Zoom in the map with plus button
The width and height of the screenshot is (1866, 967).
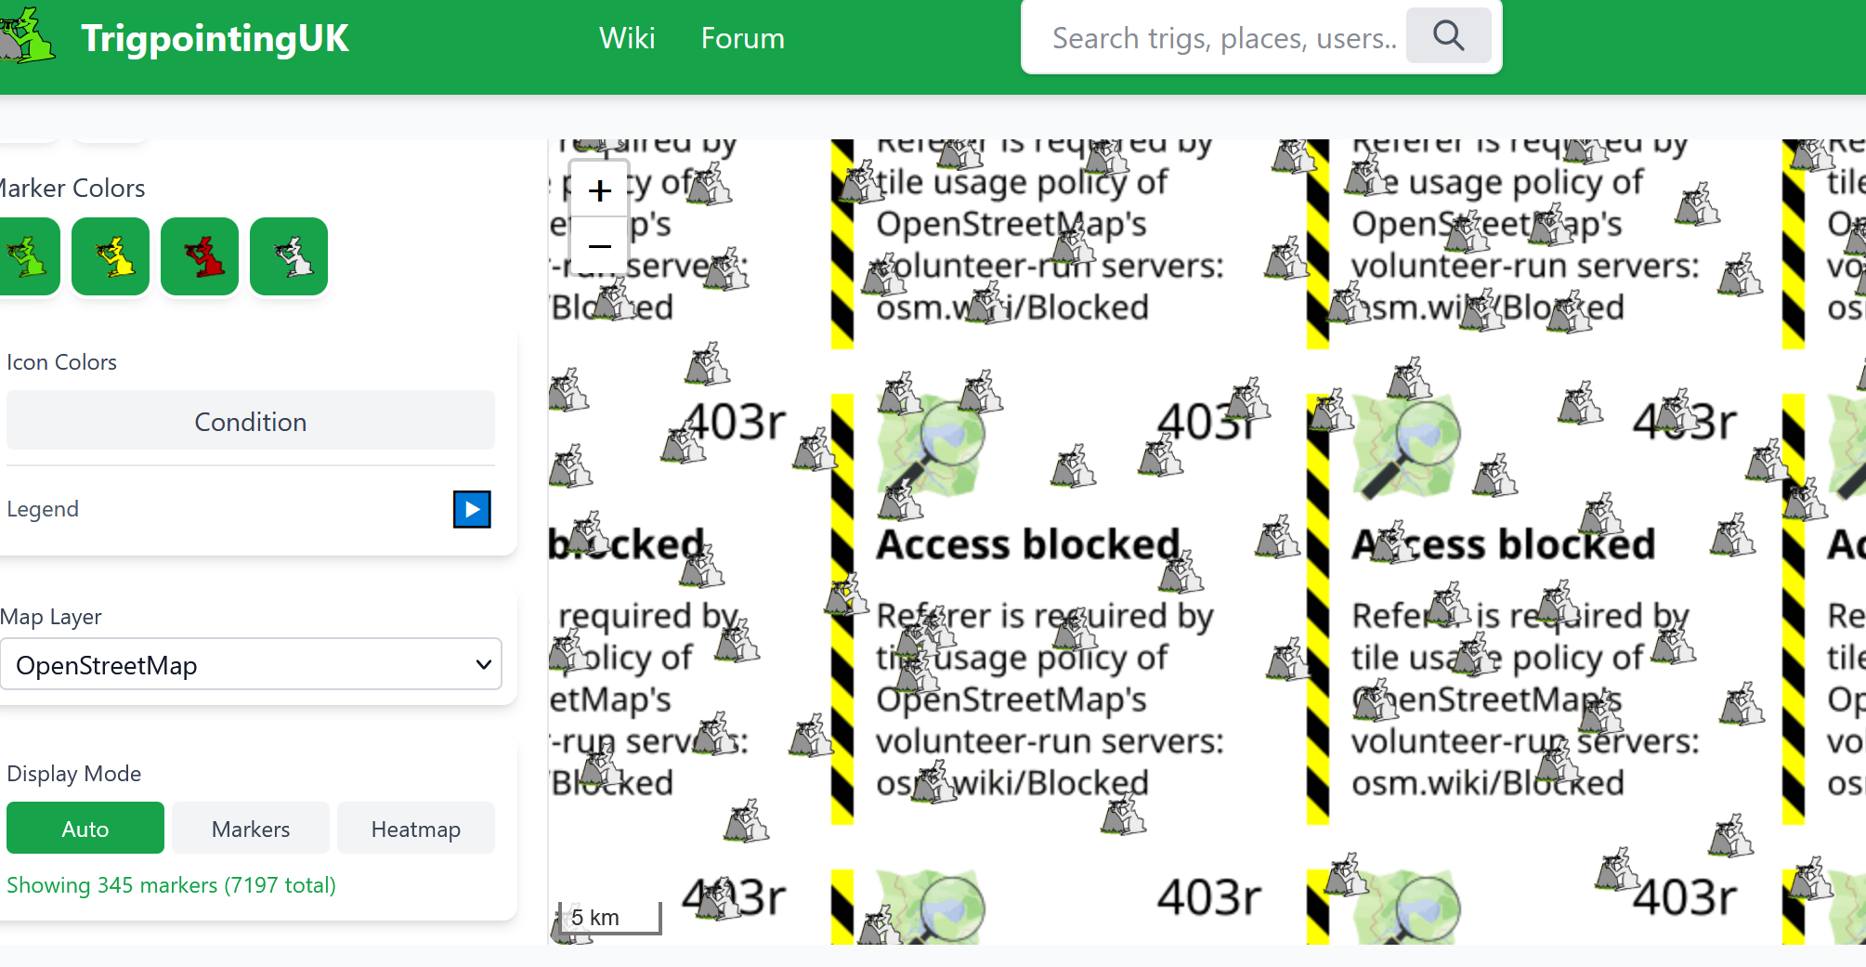coord(600,190)
